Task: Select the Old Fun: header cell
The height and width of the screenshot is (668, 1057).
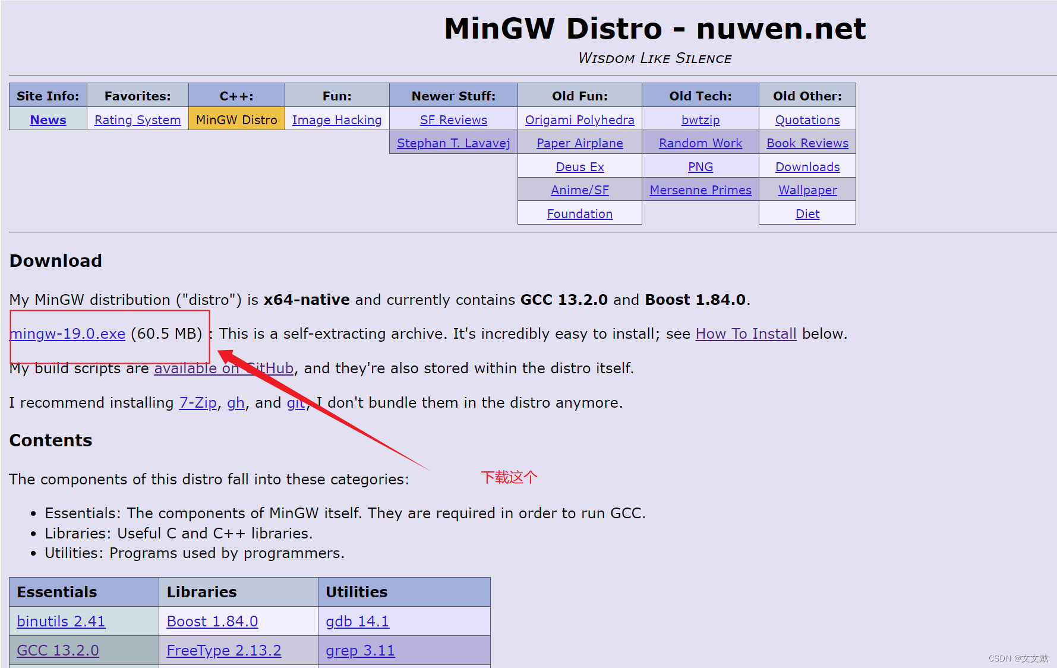Action: (580, 95)
